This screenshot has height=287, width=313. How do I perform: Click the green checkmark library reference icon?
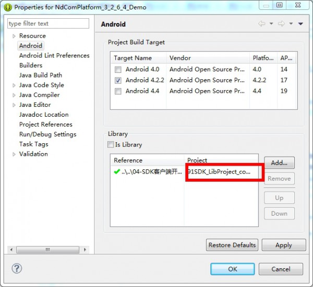click(117, 171)
